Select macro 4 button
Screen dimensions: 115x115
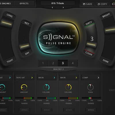73,63
